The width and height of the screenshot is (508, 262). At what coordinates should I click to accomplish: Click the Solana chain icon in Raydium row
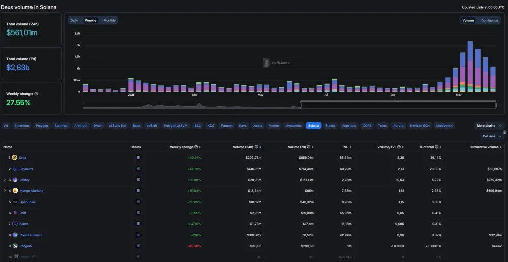click(x=138, y=169)
